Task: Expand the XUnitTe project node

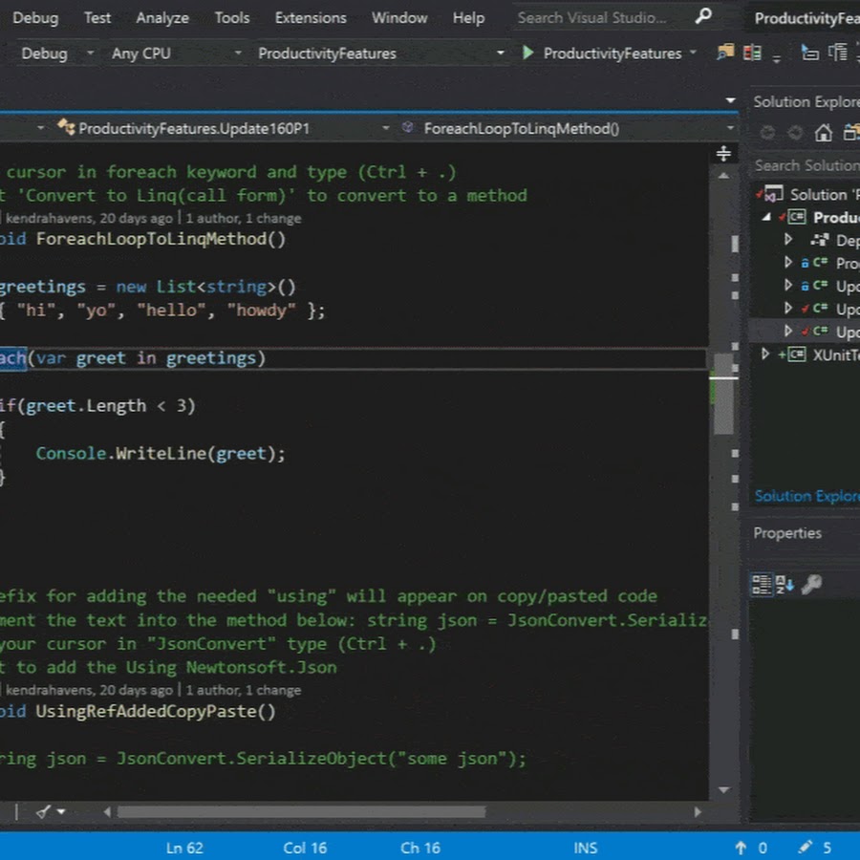Action: point(765,355)
